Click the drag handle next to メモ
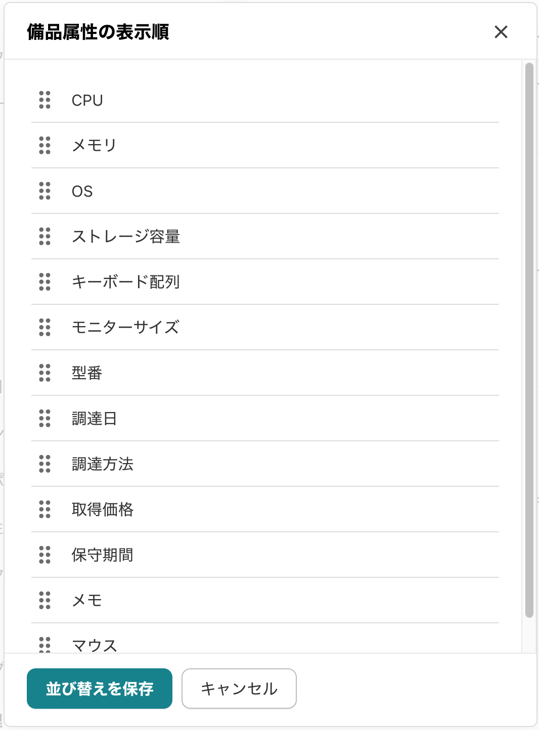Image resolution: width=539 pixels, height=730 pixels. pos(45,601)
